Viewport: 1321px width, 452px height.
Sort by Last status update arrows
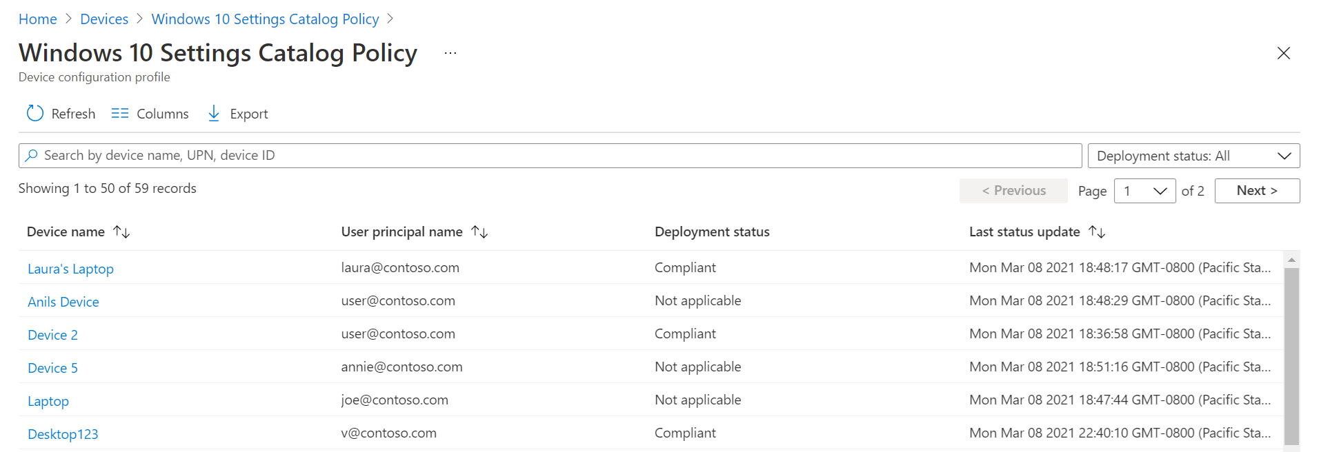pos(1097,232)
